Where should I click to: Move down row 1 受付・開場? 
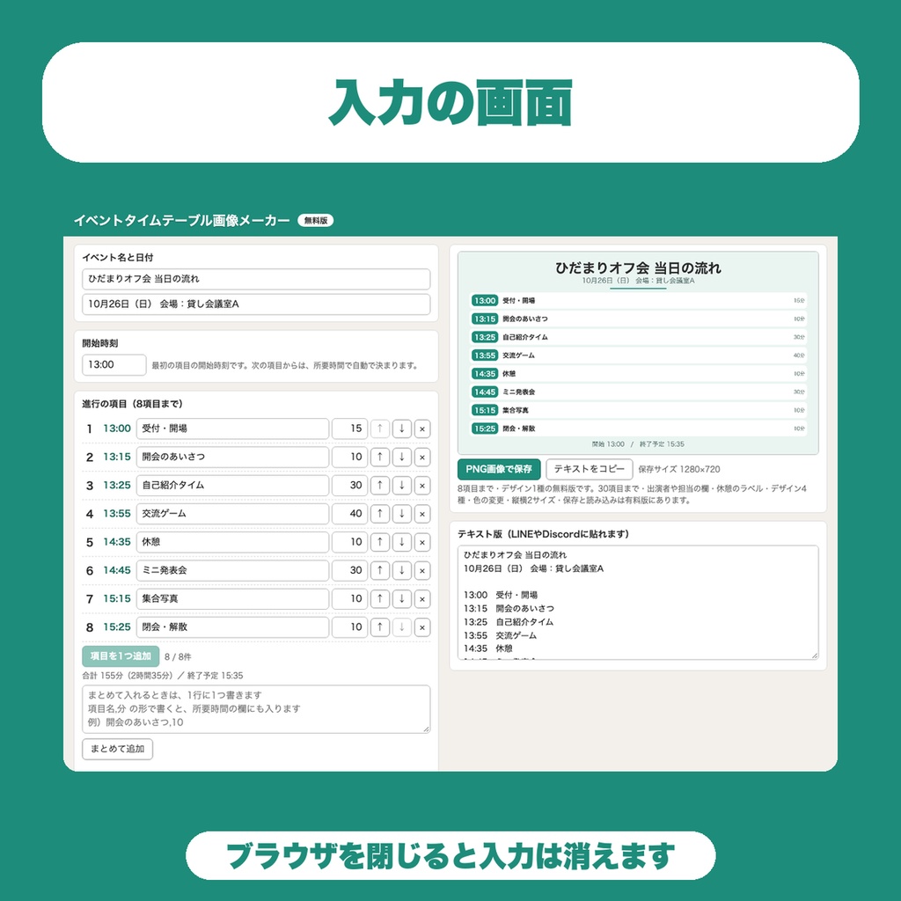tap(401, 429)
